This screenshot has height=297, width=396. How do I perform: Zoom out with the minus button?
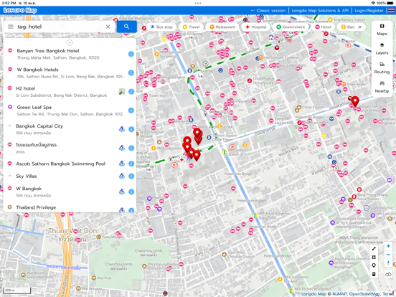(388, 255)
